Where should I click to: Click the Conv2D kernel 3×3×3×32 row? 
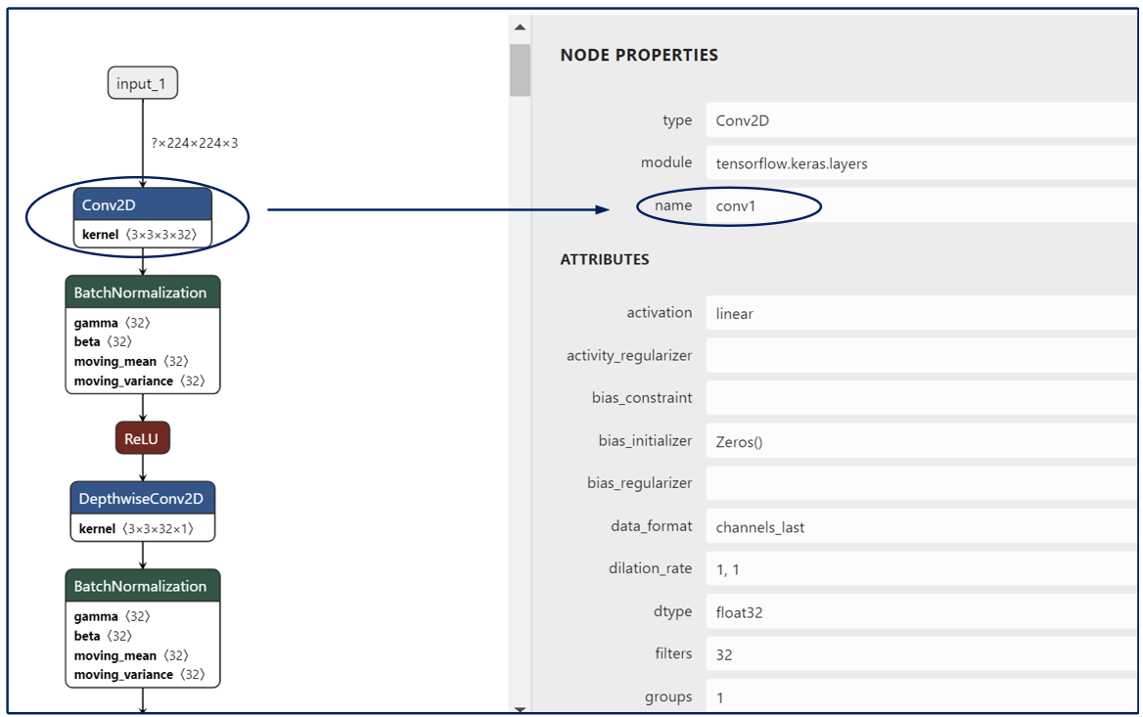point(142,235)
